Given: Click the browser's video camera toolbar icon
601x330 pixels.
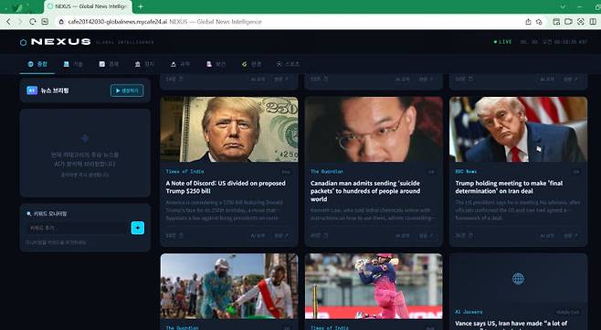Looking at the screenshot, I should [568, 22].
